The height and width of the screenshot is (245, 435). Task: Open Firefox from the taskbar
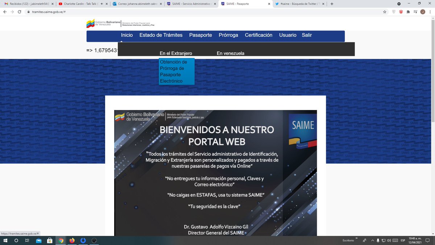[72, 240]
